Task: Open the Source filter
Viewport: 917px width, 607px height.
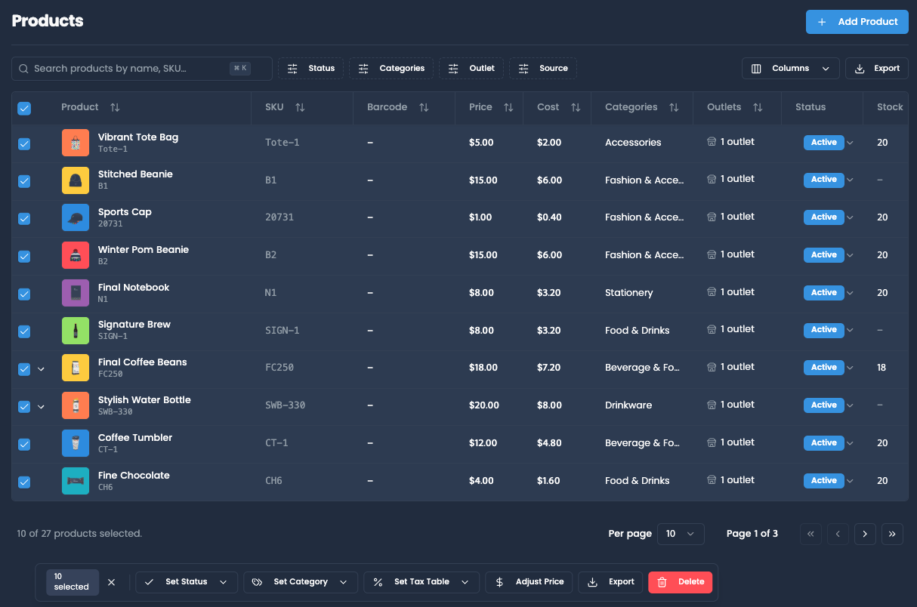Action: tap(543, 69)
